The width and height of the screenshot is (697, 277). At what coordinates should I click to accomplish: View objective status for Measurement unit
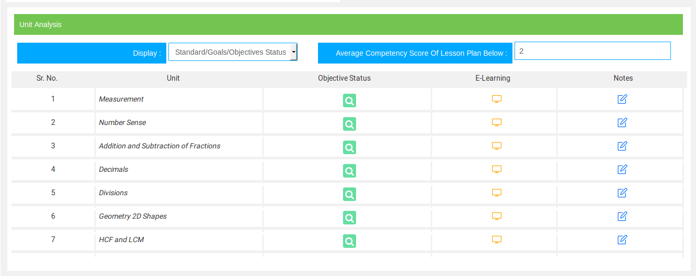[x=349, y=100]
